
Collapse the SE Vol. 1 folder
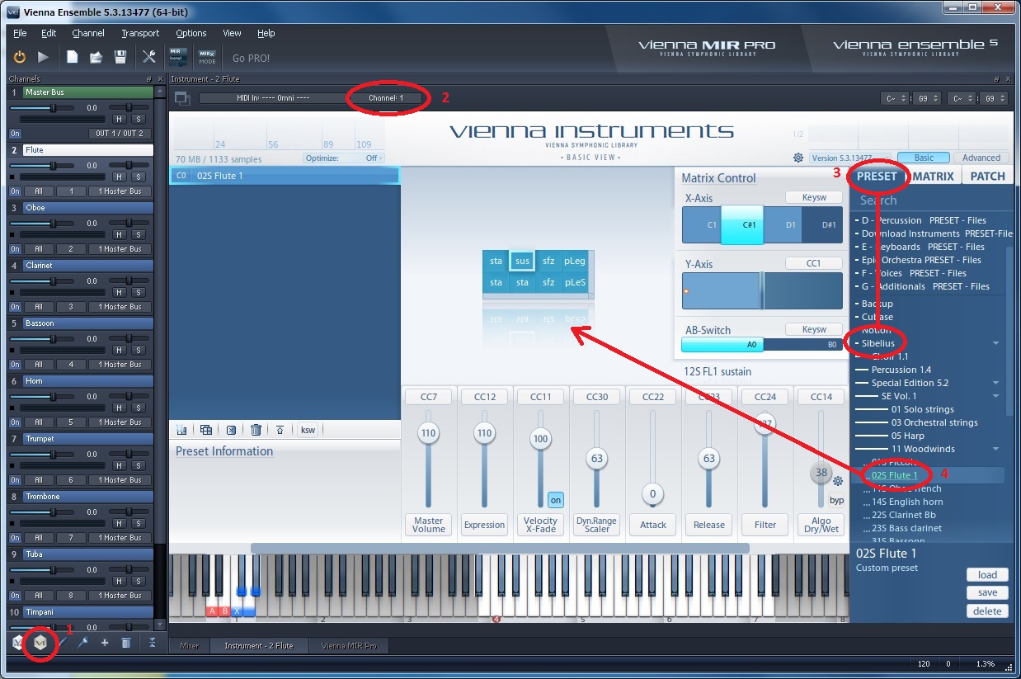(x=996, y=396)
